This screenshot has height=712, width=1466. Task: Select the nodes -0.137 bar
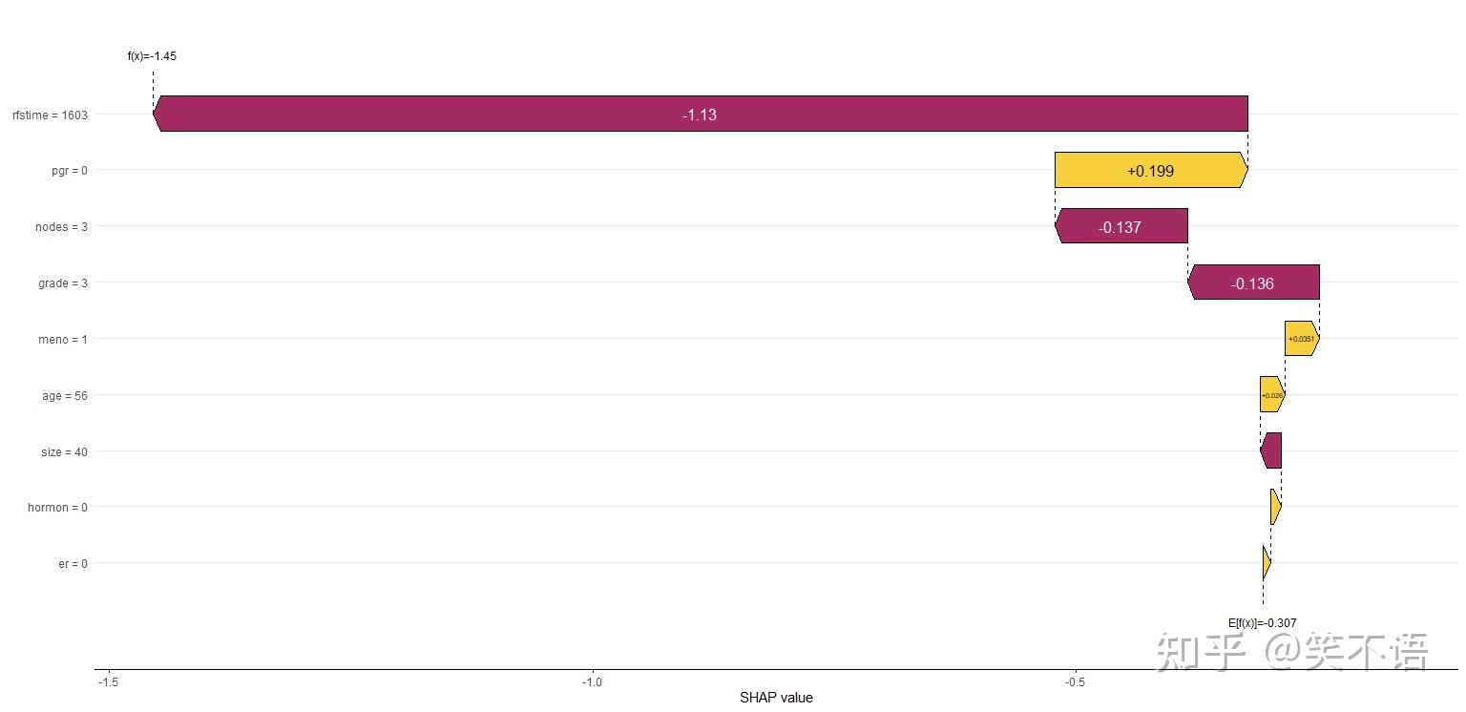pyautogui.click(x=1120, y=226)
